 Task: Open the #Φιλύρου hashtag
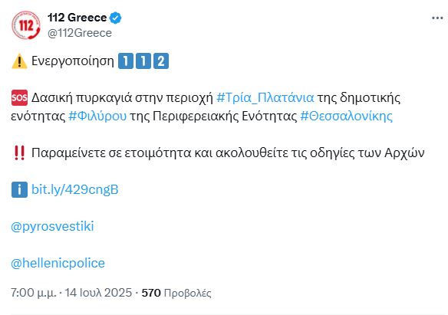tap(97, 116)
